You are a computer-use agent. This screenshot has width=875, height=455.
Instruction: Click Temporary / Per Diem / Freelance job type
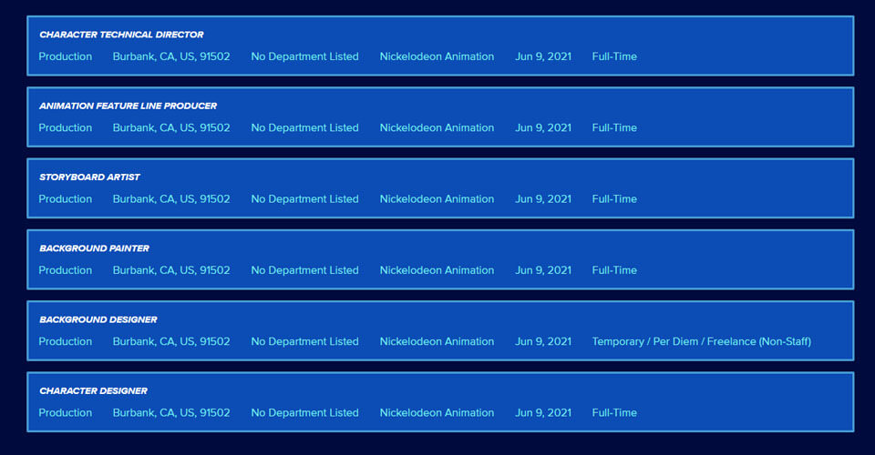tap(701, 341)
